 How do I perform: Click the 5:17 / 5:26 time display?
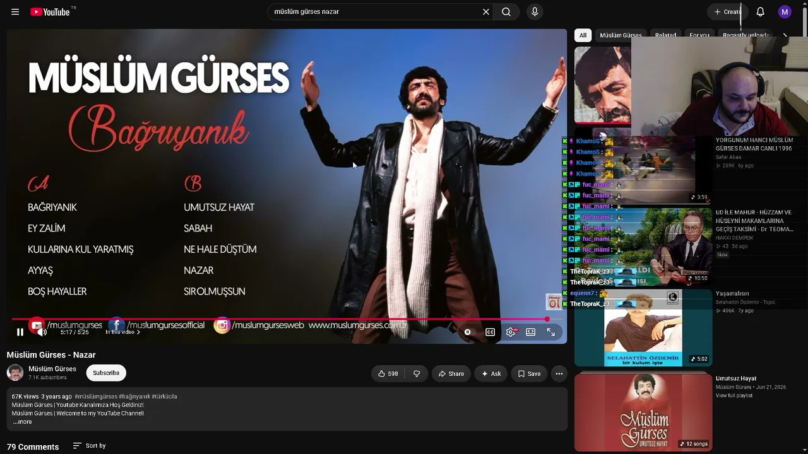click(74, 332)
